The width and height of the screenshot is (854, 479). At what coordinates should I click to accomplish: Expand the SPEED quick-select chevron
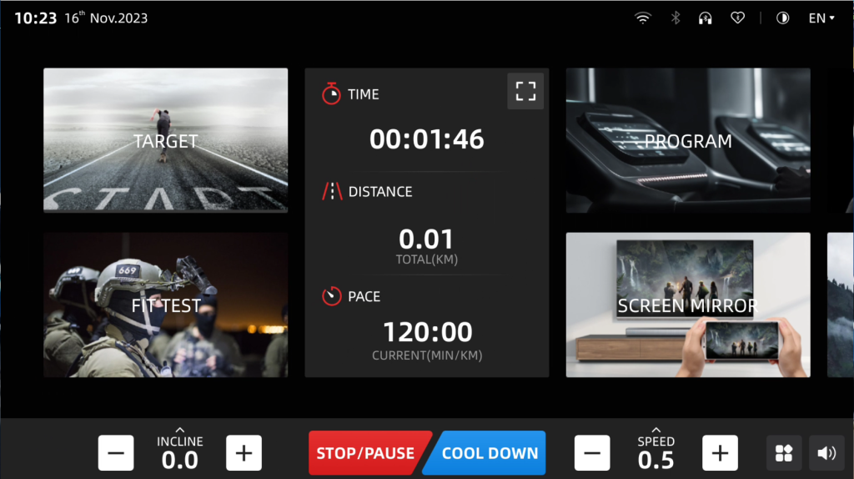(x=656, y=430)
